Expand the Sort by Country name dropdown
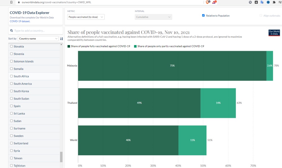Viewport: 282px width, 168px height. click(38, 39)
